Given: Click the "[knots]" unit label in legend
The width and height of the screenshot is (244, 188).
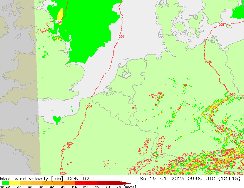Looking at the screenshot, I should (x=130, y=186).
